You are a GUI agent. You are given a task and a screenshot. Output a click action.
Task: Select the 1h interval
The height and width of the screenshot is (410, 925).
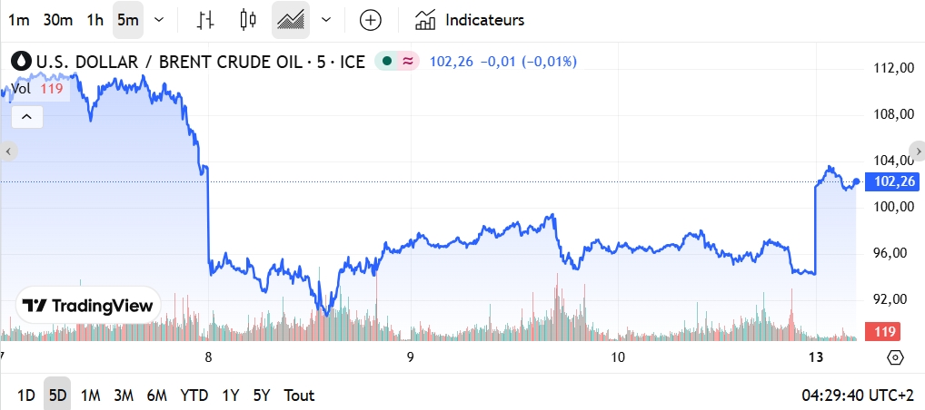(94, 20)
